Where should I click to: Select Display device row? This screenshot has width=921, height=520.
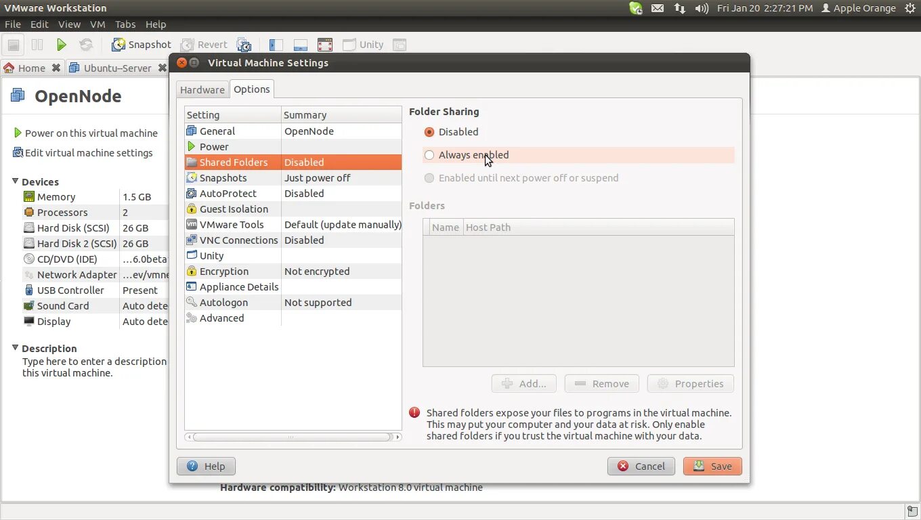(95, 322)
